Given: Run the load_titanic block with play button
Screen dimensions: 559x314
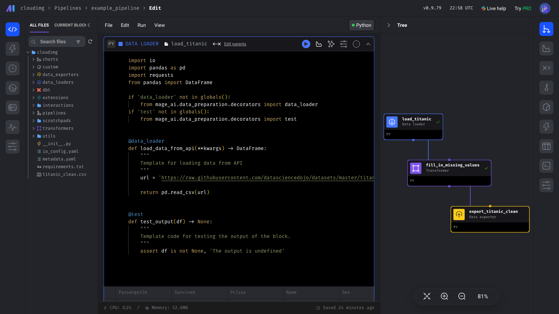Looking at the screenshot, I should [x=306, y=44].
